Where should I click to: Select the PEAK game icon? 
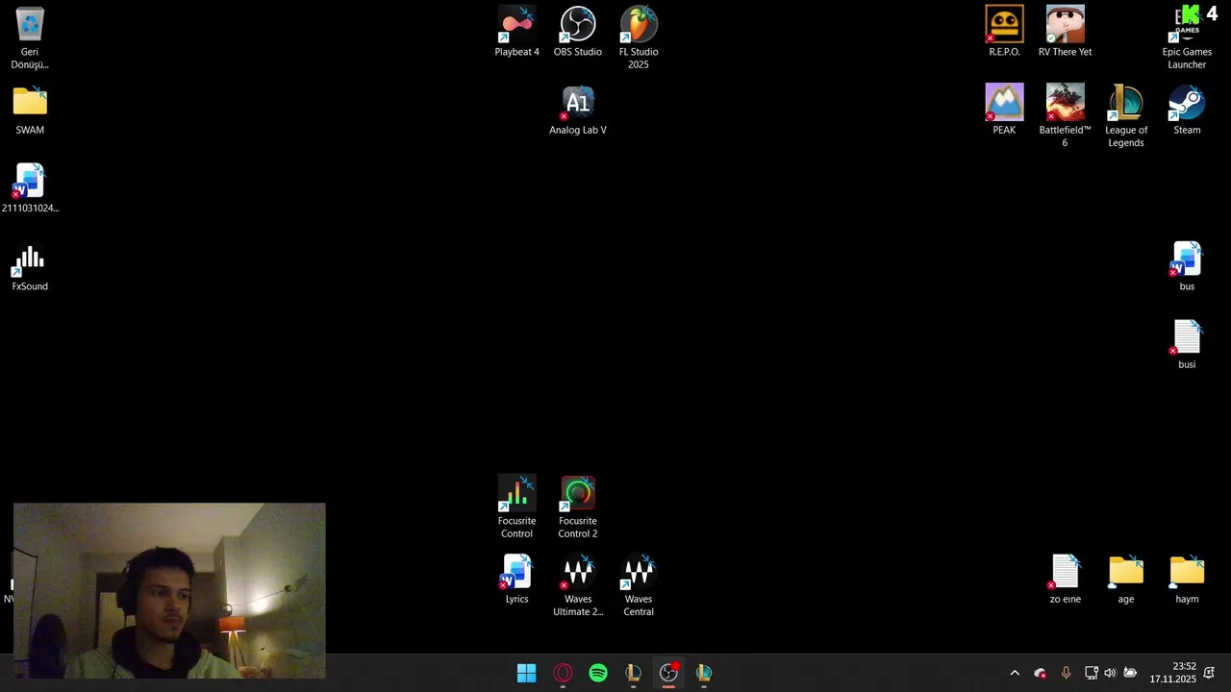pos(1004,111)
